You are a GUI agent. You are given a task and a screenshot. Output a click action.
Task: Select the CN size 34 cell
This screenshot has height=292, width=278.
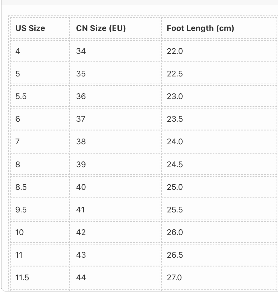(x=115, y=51)
